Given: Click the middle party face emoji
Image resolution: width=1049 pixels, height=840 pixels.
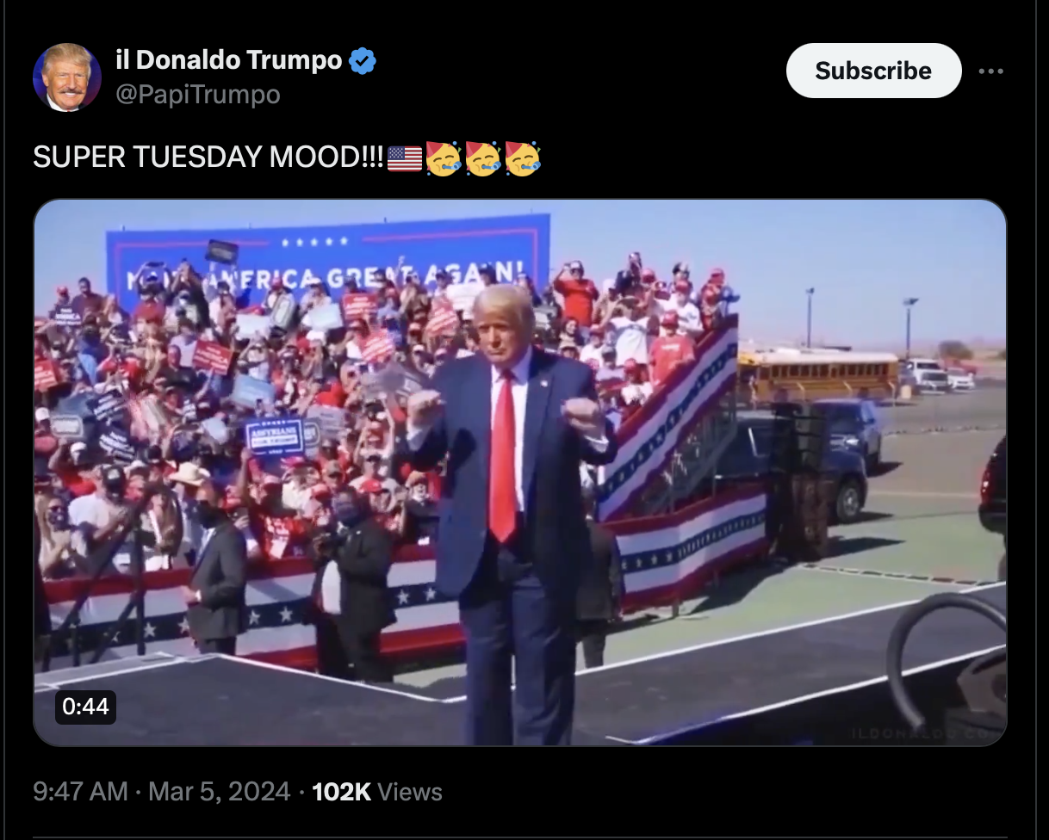Looking at the screenshot, I should (x=483, y=158).
